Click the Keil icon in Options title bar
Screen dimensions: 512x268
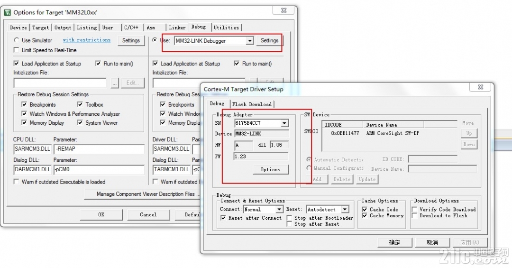click(x=7, y=12)
